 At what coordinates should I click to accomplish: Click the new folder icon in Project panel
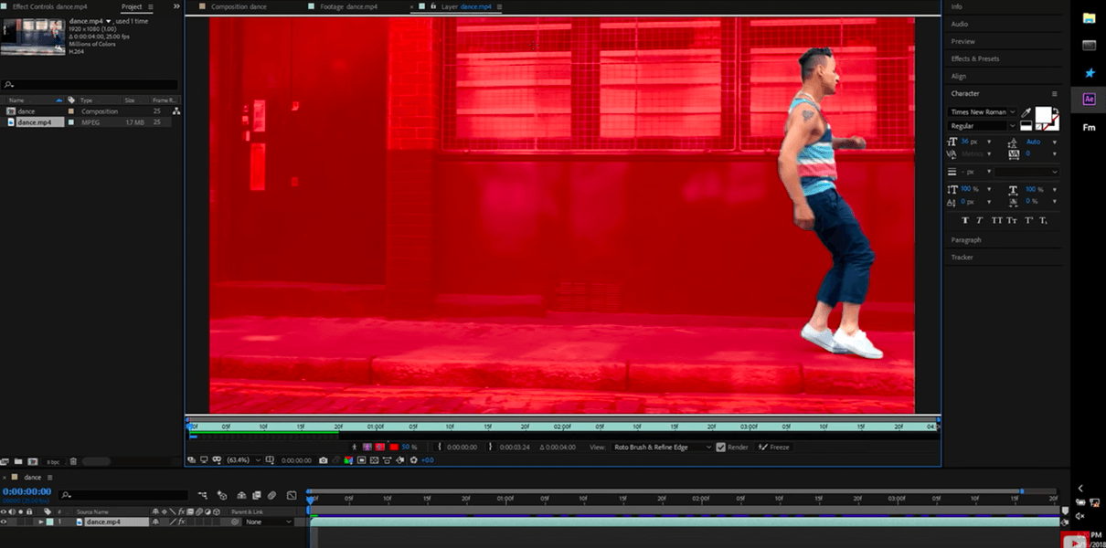(x=18, y=461)
